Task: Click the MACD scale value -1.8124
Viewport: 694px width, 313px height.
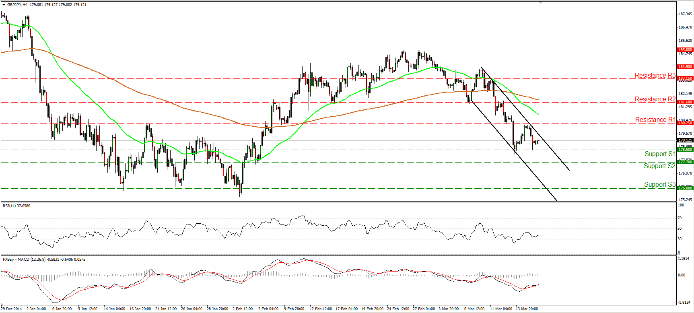Action: pyautogui.click(x=683, y=303)
